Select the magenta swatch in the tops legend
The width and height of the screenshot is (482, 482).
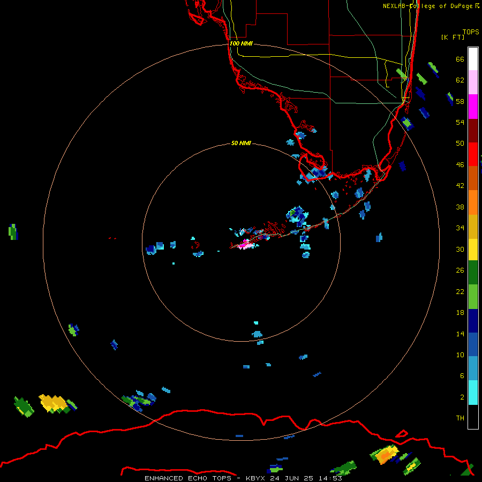(473, 107)
